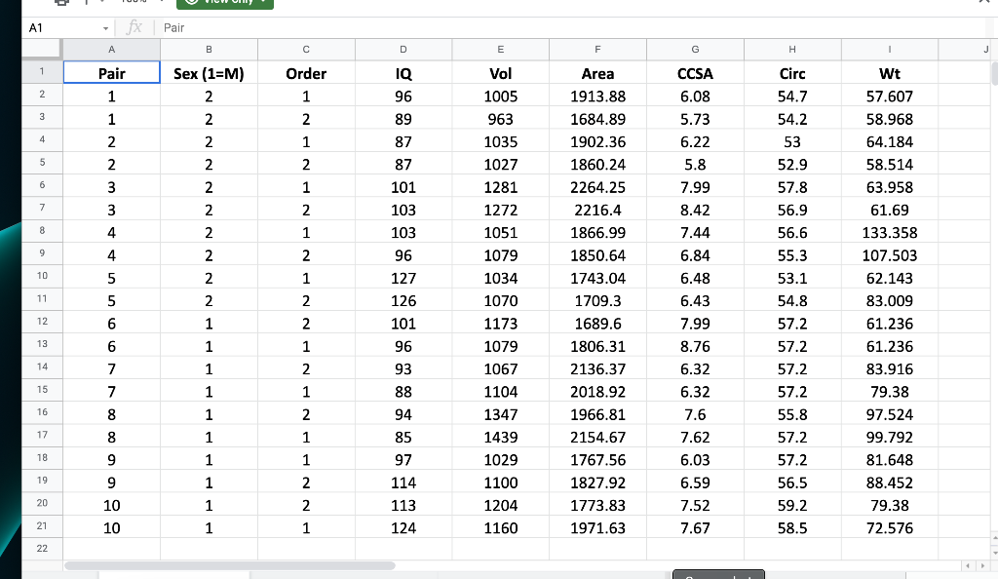Select the 'Circ' header cell
The width and height of the screenshot is (998, 579).
[792, 73]
